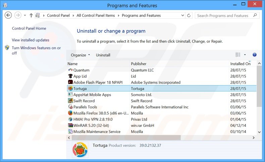Expand the recent locations arrow
The image size is (265, 162).
coord(25,15)
